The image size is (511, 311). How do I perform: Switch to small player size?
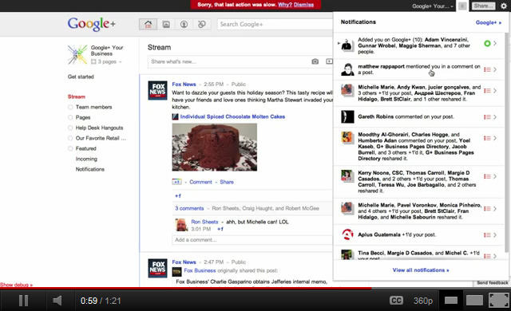(451, 301)
